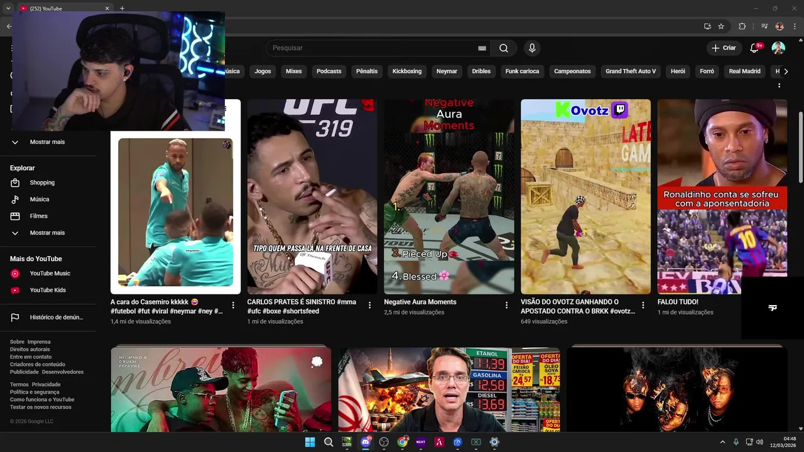
Task: Open Settings gear in taskbar
Action: click(494, 442)
